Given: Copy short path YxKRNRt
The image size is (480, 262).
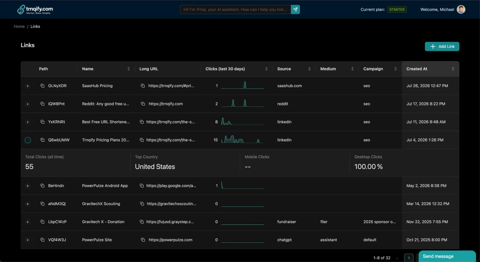Looking at the screenshot, I should 43,122.
